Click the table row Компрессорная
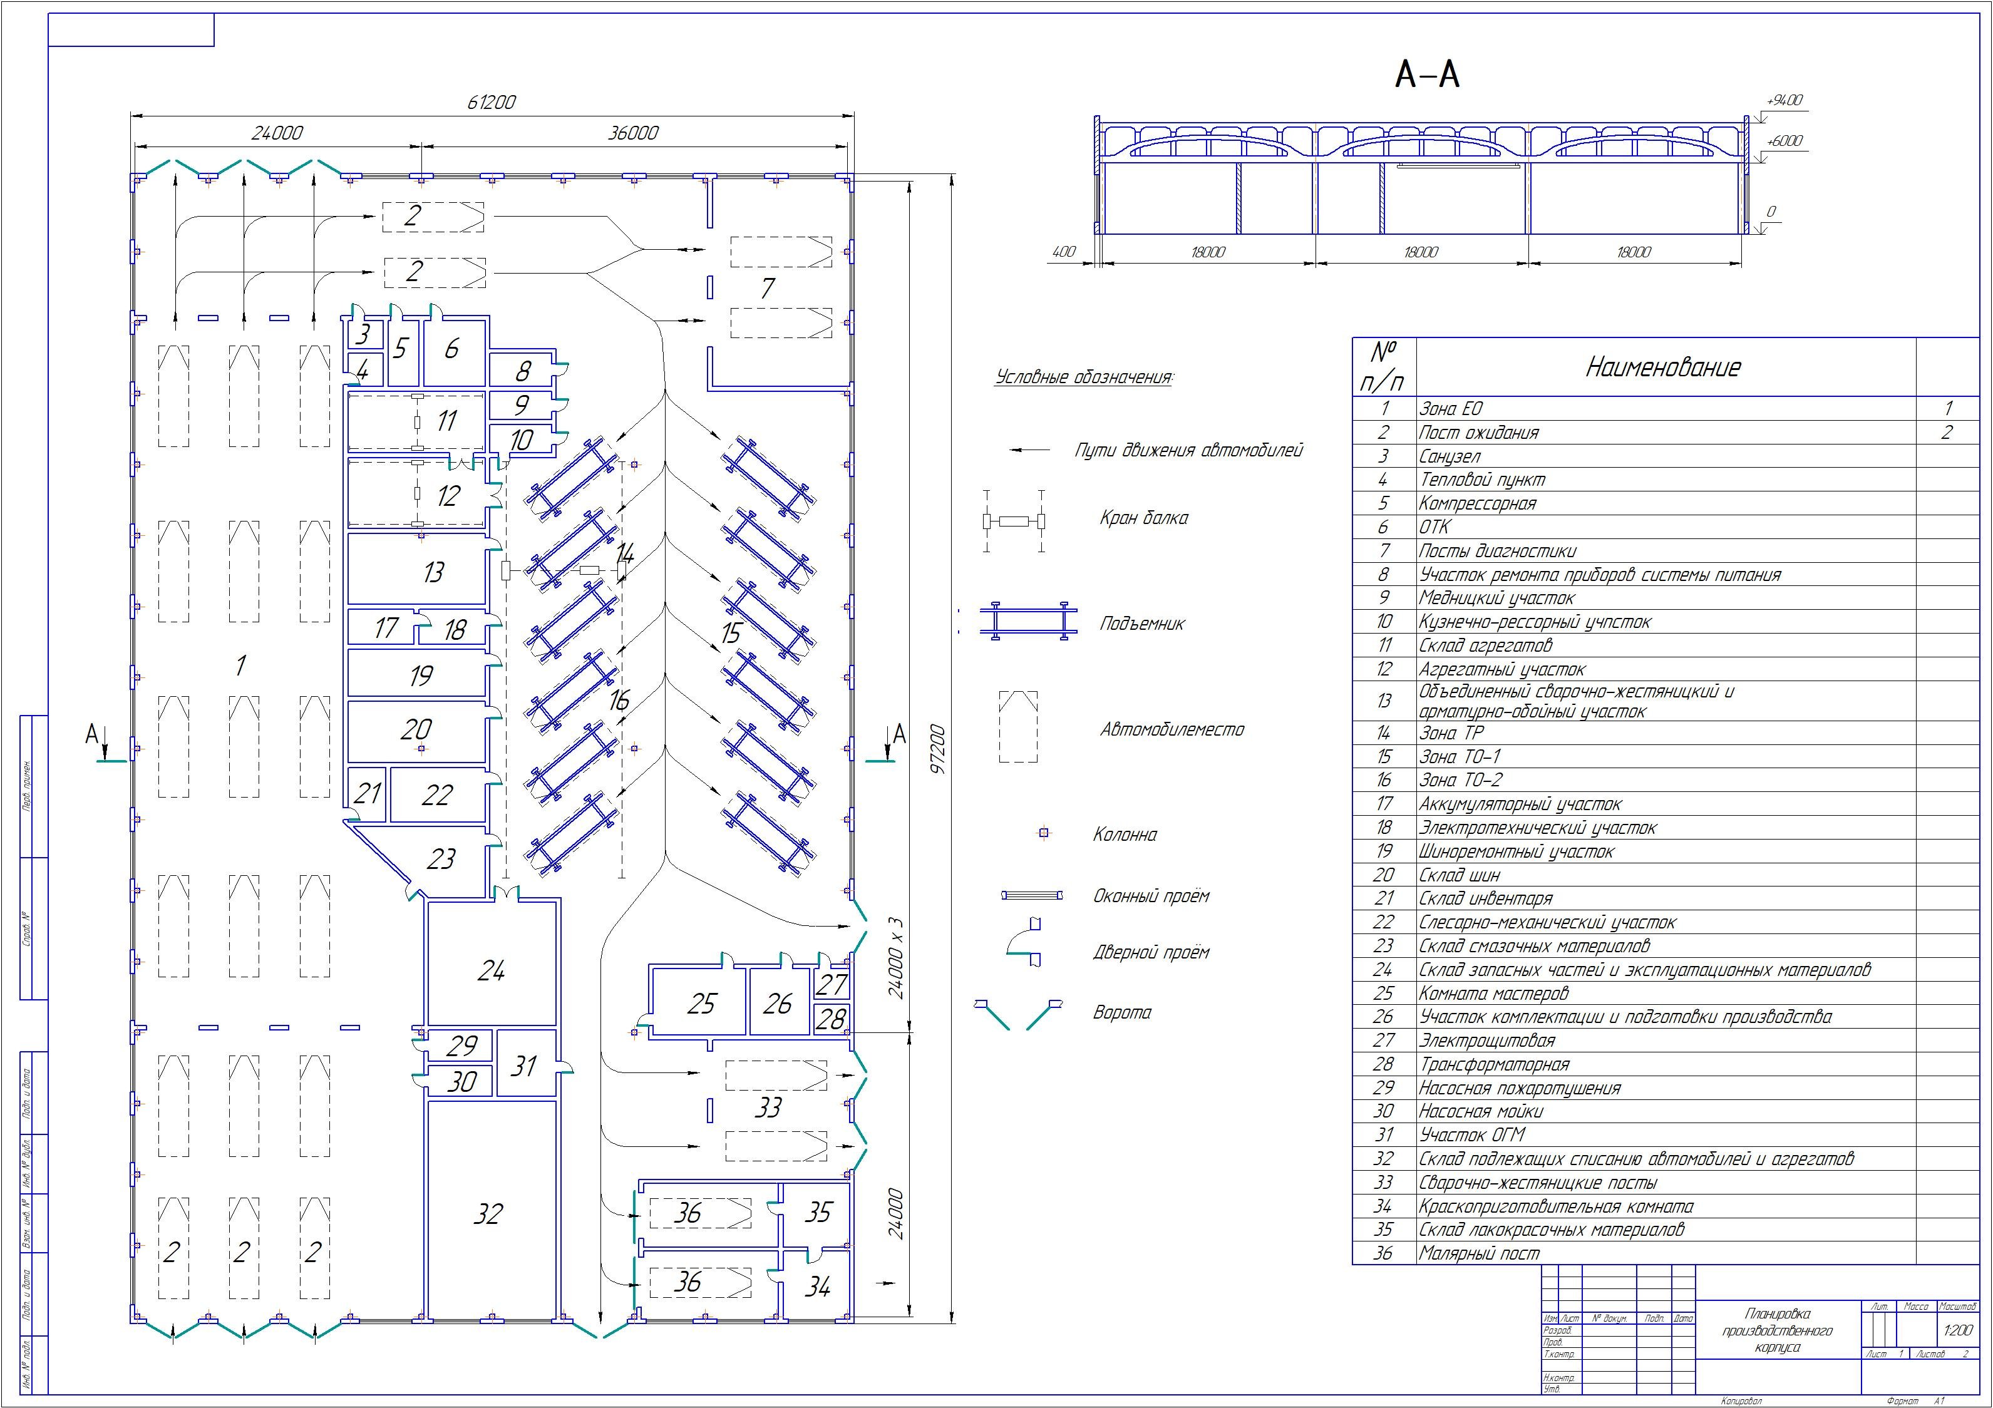Screen dimensions: 1993x1408 [x=1476, y=503]
